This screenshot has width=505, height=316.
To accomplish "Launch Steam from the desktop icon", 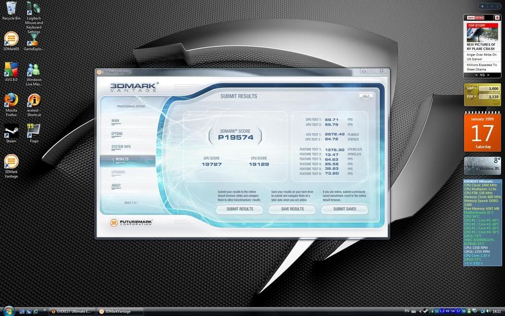I will pyautogui.click(x=11, y=133).
